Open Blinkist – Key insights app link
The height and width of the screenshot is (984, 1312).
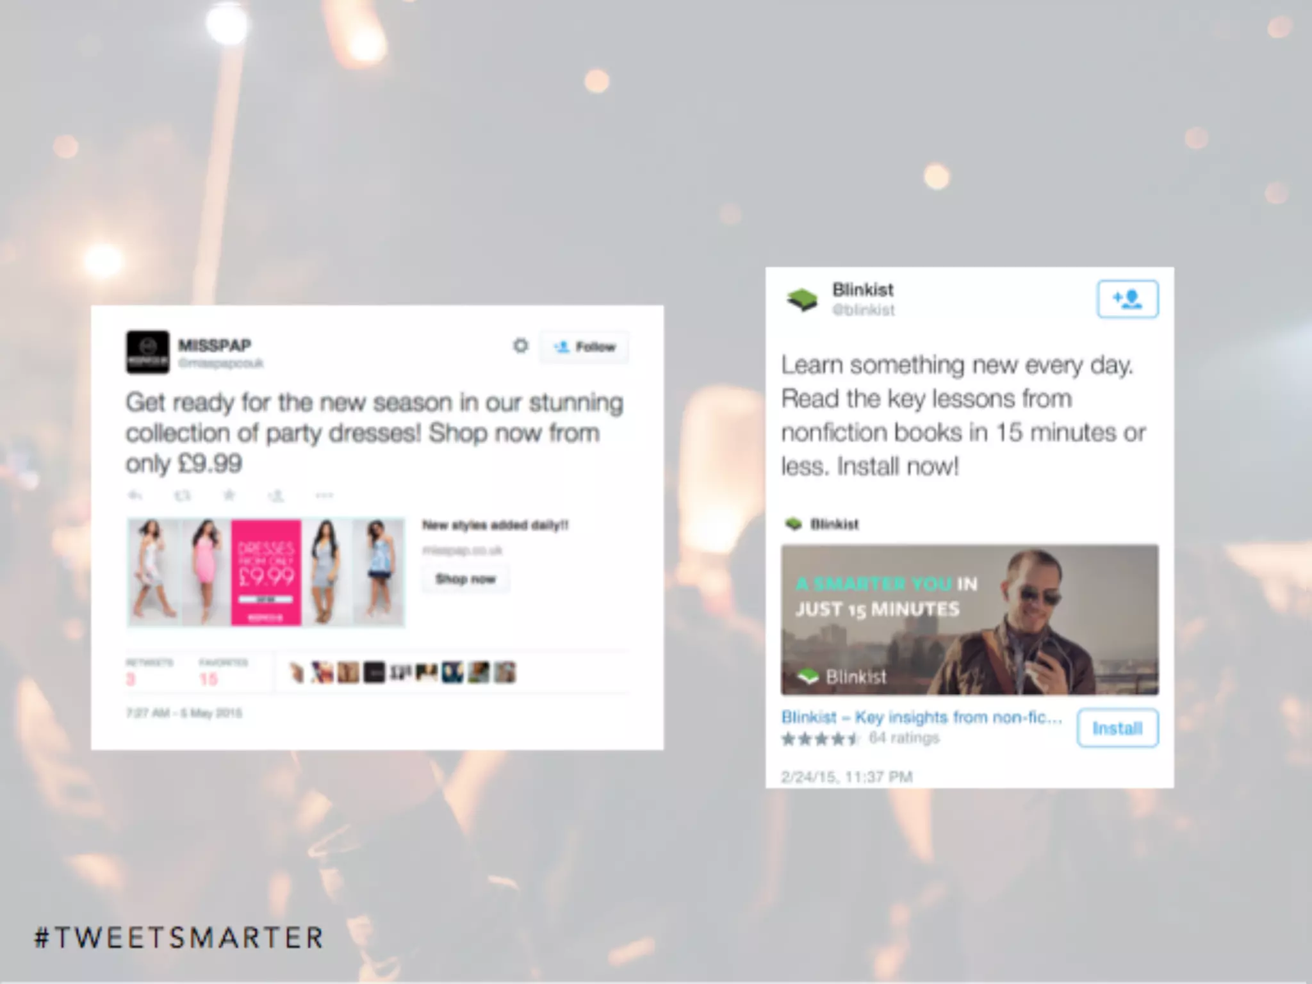[921, 717]
